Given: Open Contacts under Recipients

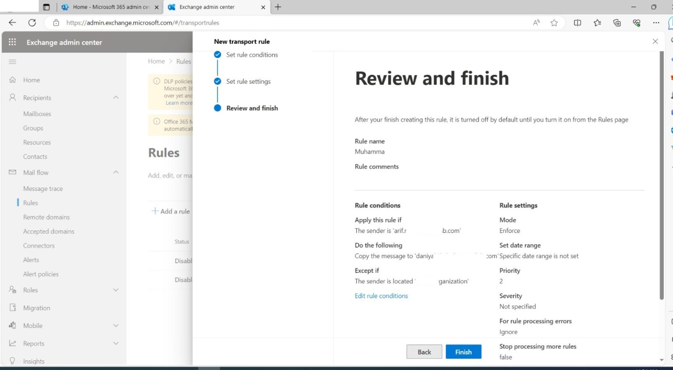Looking at the screenshot, I should click(35, 157).
